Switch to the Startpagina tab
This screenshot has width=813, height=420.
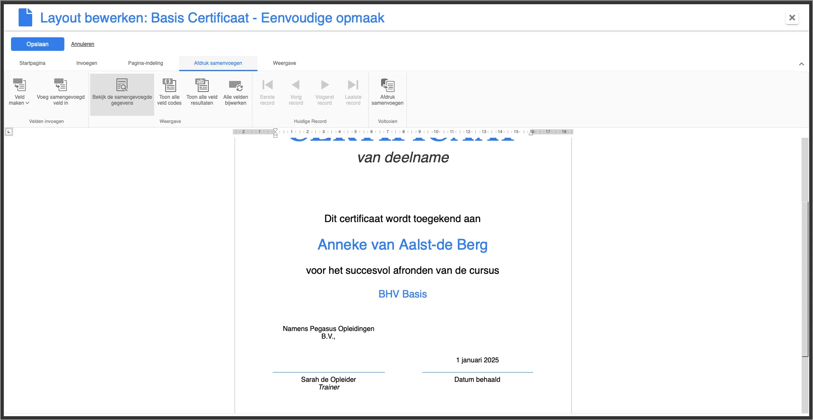(x=32, y=63)
